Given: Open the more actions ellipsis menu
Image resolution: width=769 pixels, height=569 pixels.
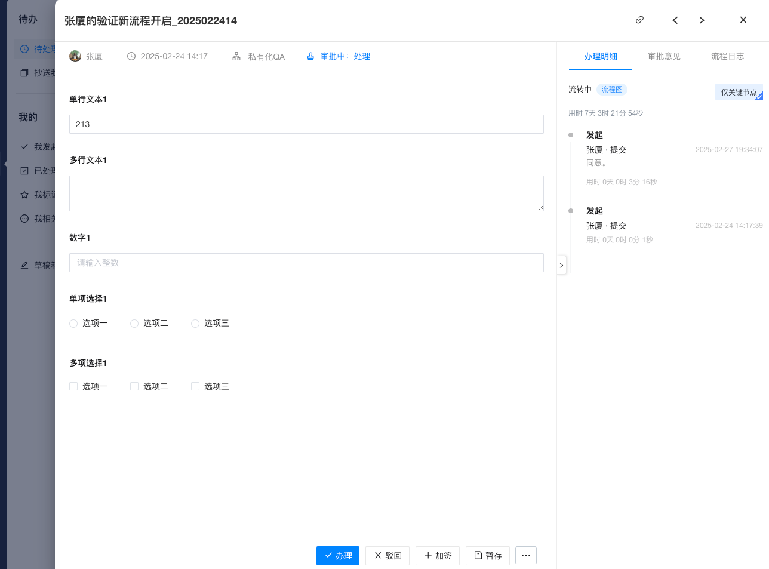Looking at the screenshot, I should [525, 555].
